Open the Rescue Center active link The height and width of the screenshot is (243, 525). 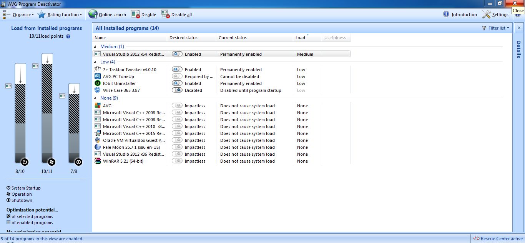[498, 239]
